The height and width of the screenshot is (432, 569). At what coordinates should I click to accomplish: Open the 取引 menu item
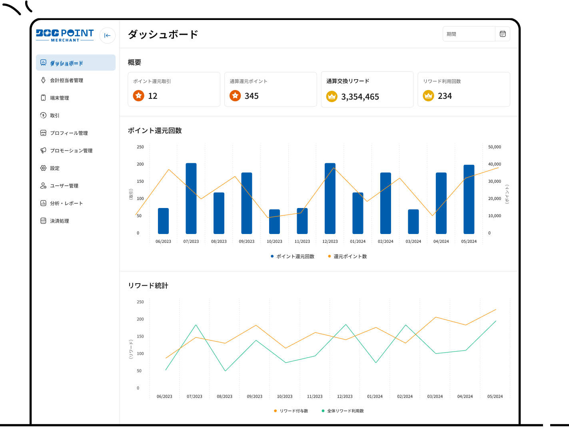pyautogui.click(x=55, y=116)
